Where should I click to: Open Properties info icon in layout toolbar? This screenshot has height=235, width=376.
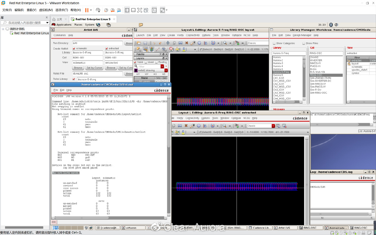pyautogui.click(x=199, y=43)
